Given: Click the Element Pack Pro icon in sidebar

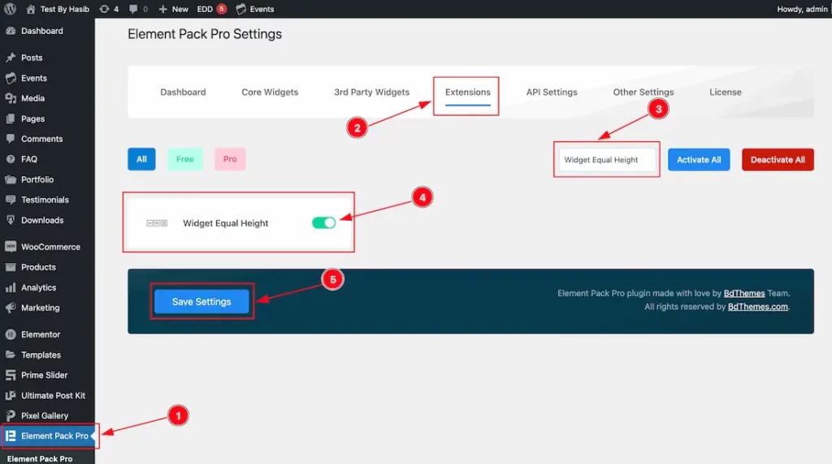Looking at the screenshot, I should [x=11, y=436].
